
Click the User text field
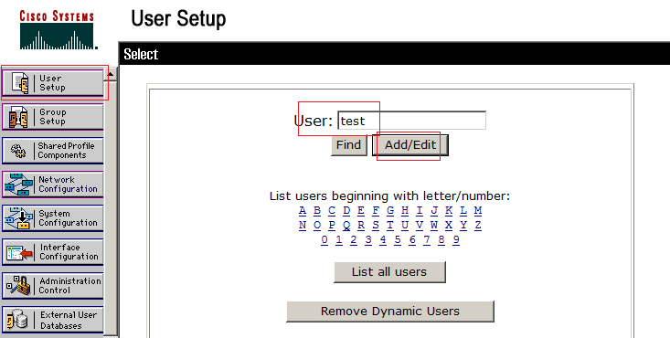pyautogui.click(x=412, y=121)
